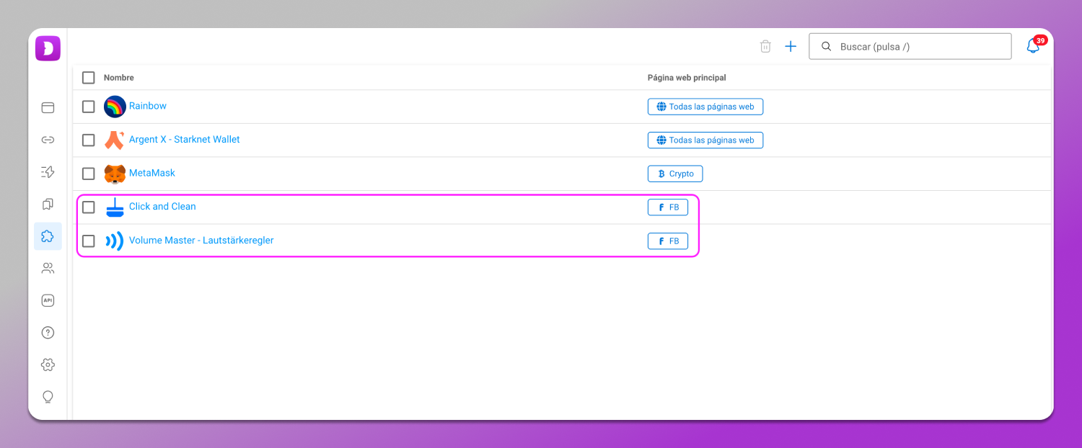The image size is (1082, 448).
Task: Click the purple Dolphin logo icon
Action: click(48, 48)
